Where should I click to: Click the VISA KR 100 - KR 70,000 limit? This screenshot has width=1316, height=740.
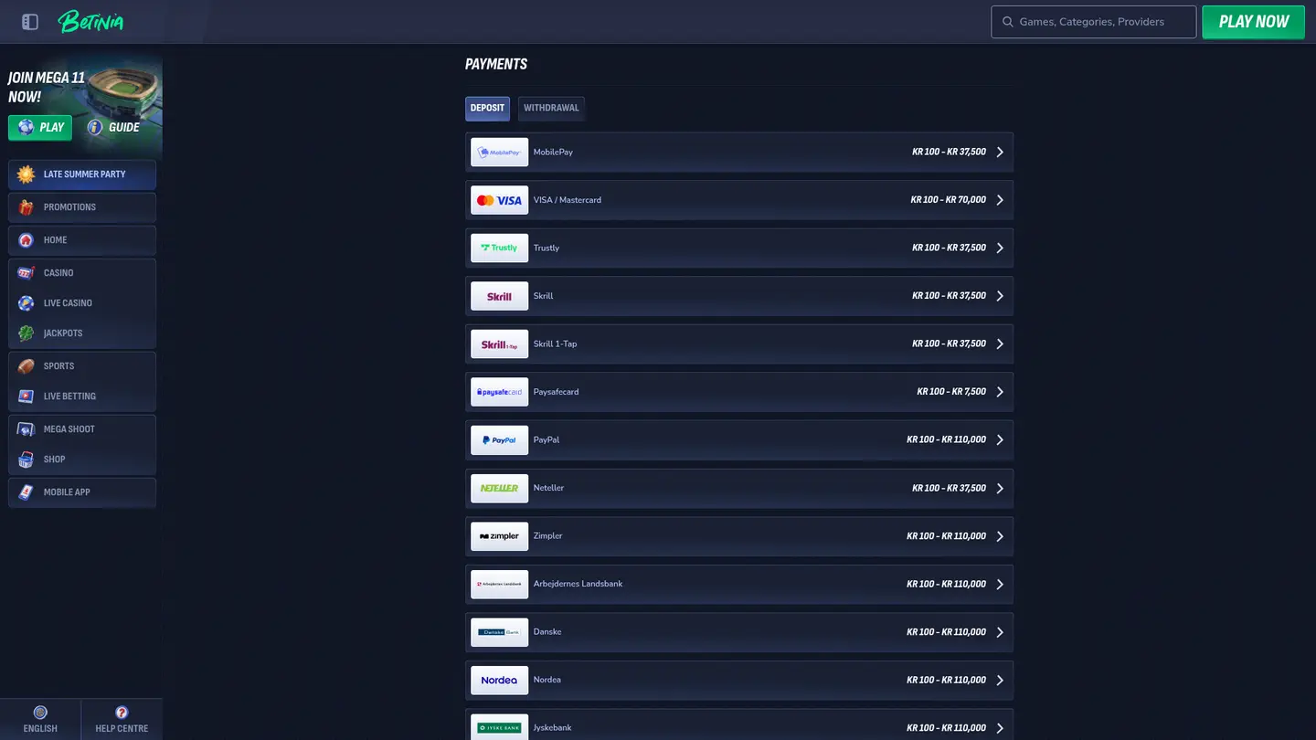click(x=949, y=200)
